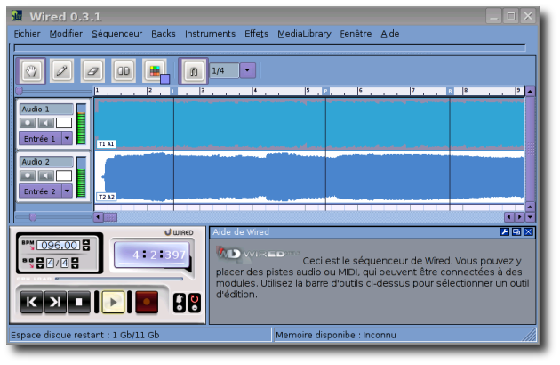Open the MediaLibrary menu
The height and width of the screenshot is (365, 560).
point(304,34)
